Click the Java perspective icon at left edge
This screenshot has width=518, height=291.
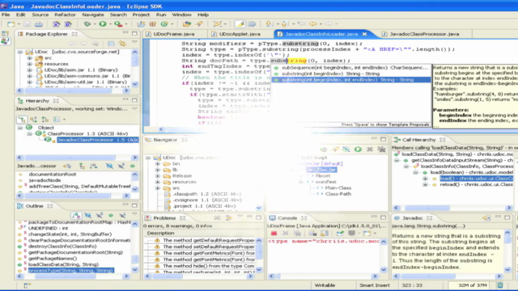click(x=6, y=41)
